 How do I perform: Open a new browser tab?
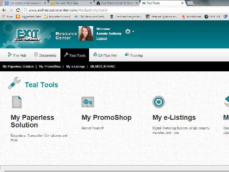point(190,3)
